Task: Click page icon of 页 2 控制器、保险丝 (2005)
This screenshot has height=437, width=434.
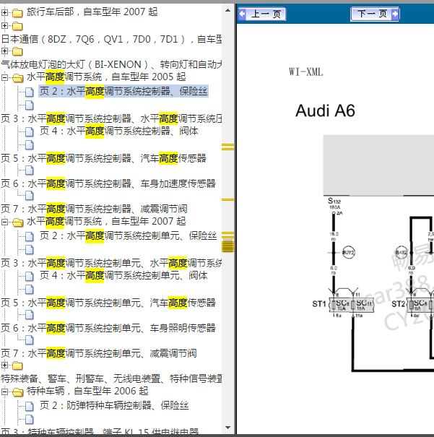Action: pyautogui.click(x=30, y=92)
